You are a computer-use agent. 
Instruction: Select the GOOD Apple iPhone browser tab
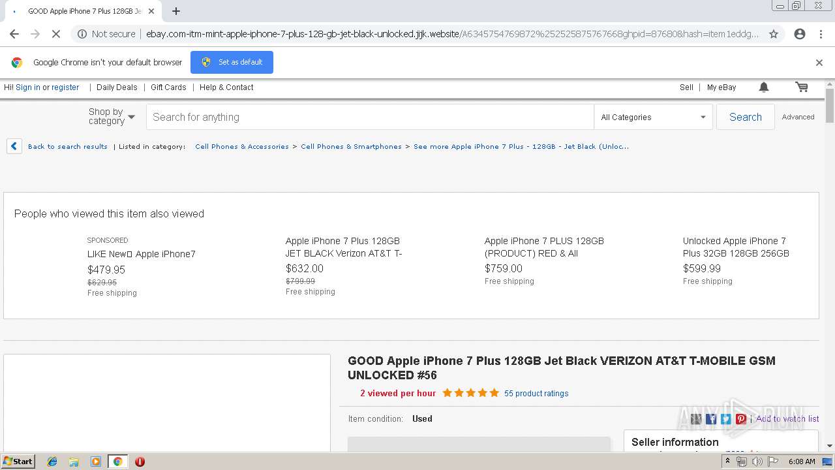point(84,11)
